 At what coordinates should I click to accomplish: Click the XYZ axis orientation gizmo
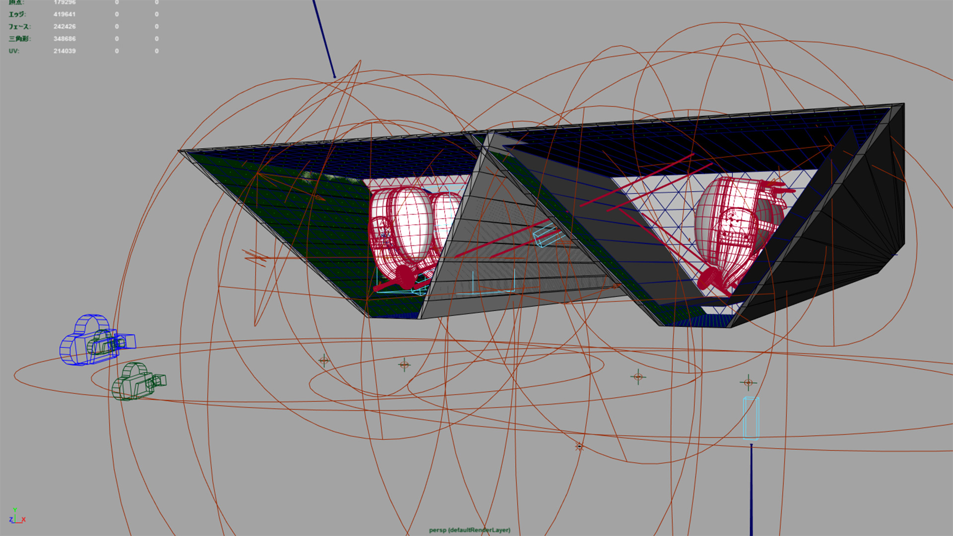coord(16,517)
